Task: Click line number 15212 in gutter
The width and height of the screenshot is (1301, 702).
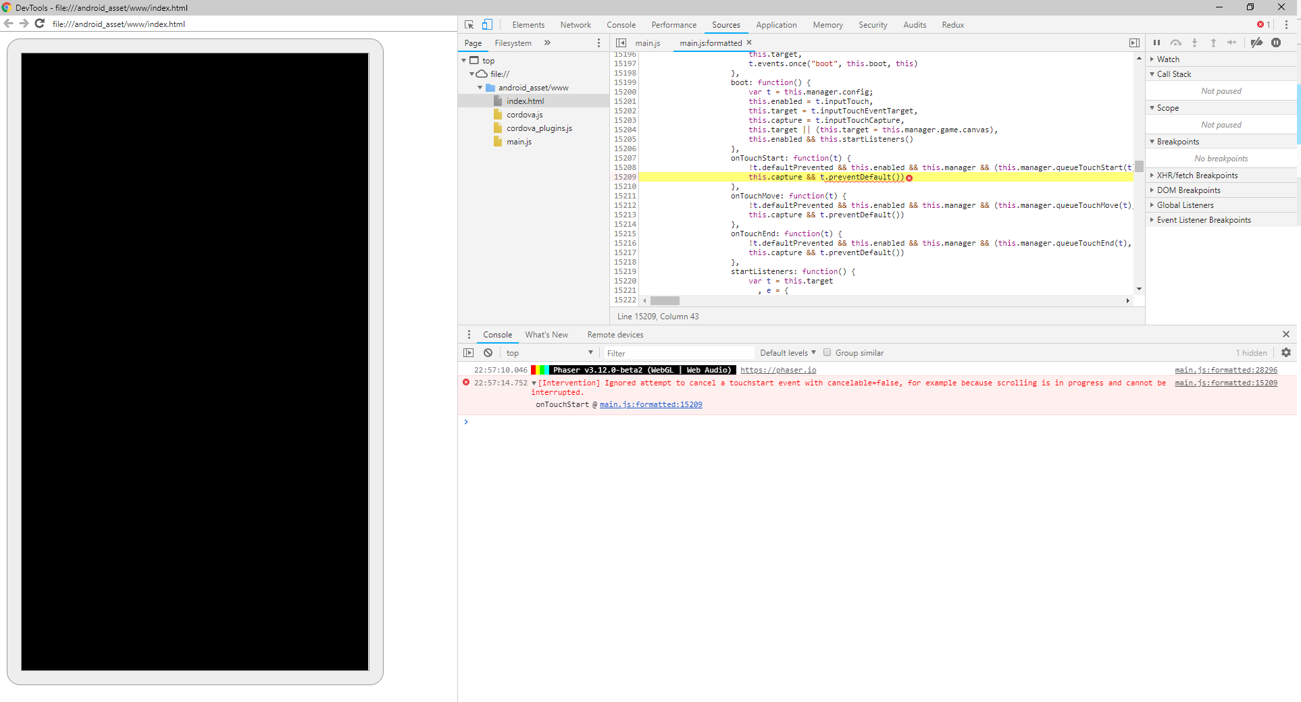Action: pyautogui.click(x=625, y=205)
